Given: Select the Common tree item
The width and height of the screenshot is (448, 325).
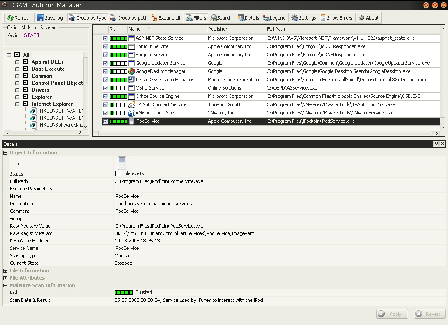Looking at the screenshot, I should click(42, 76).
